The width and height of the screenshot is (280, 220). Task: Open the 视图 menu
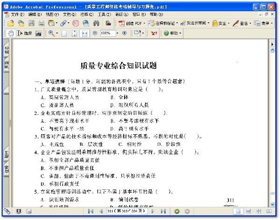click(52, 14)
